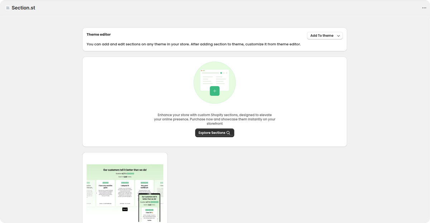Select the mobile mockup preview
Viewport: 430px width, 223px height.
[x=149, y=208]
